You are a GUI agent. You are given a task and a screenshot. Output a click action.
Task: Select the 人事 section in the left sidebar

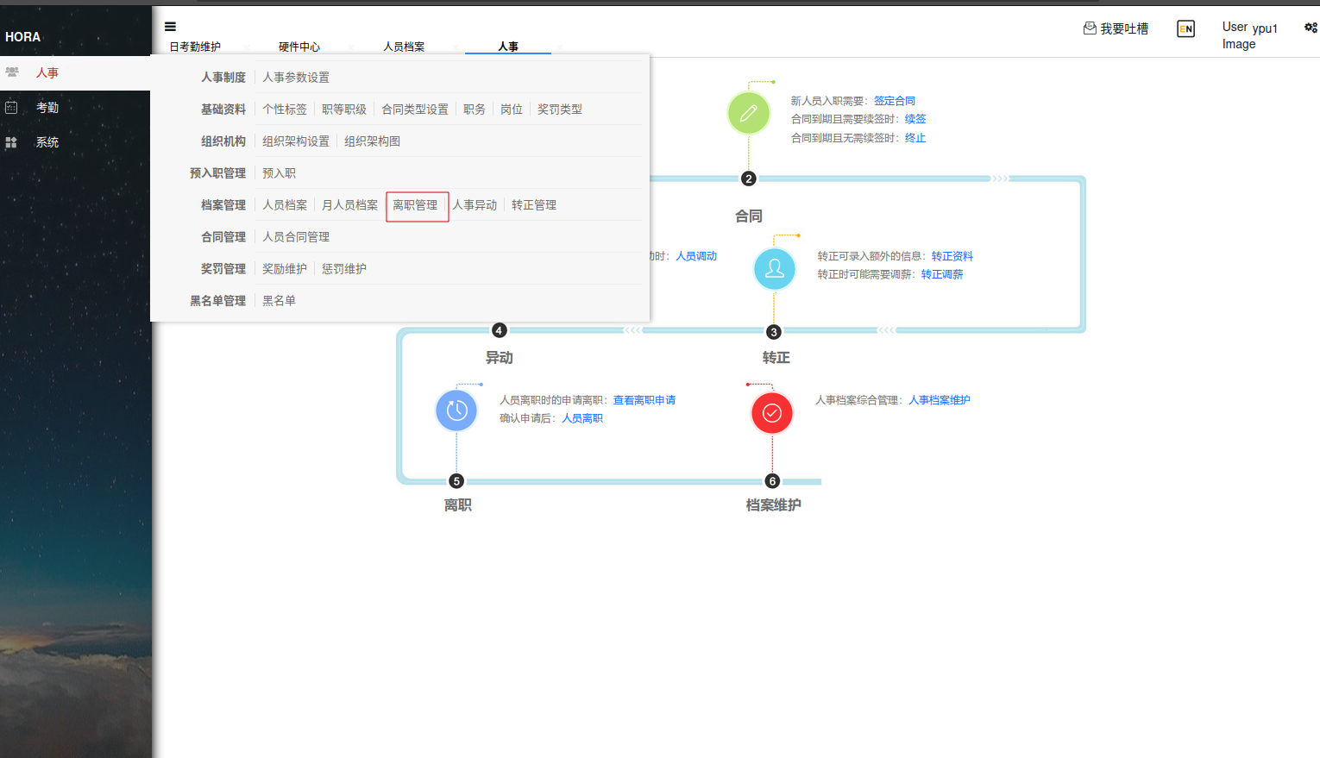click(47, 72)
